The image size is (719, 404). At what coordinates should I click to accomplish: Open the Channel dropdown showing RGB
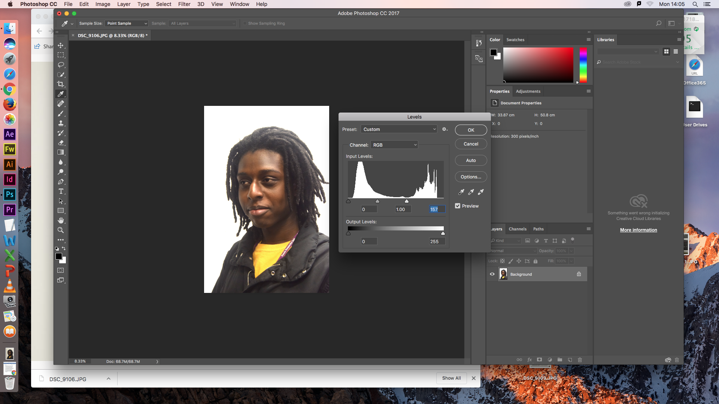[x=394, y=145]
